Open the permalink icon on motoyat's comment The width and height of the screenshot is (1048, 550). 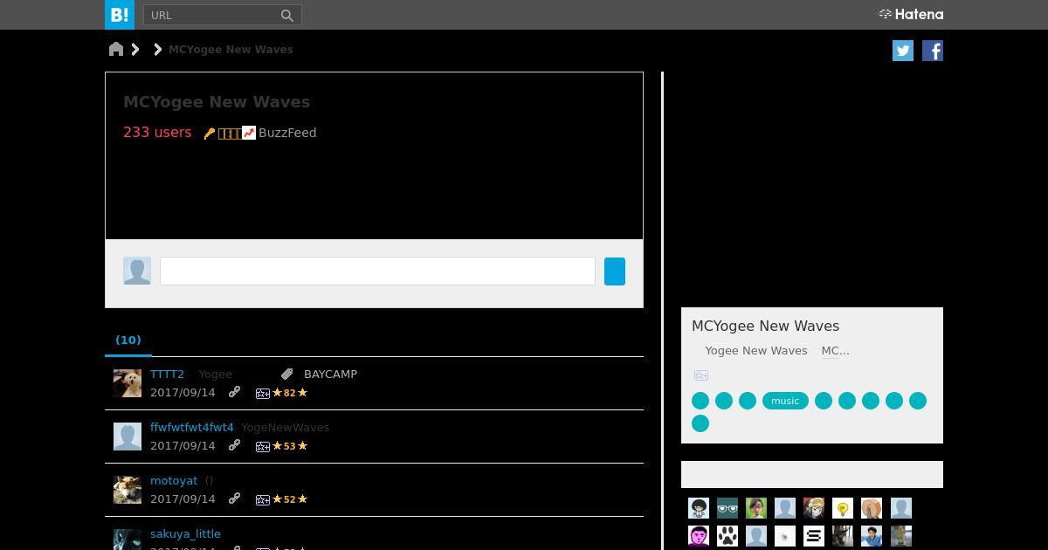pyautogui.click(x=234, y=498)
